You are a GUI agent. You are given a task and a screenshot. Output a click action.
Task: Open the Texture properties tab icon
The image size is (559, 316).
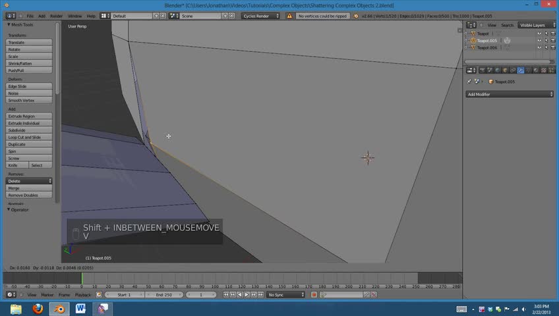pos(543,70)
